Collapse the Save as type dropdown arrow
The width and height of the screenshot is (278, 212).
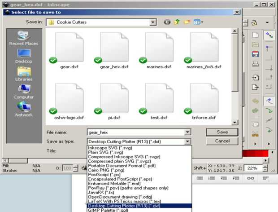(187, 141)
